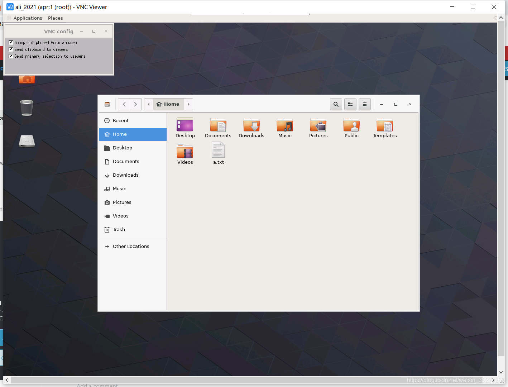Click the path bar left scroll arrow

(149, 104)
